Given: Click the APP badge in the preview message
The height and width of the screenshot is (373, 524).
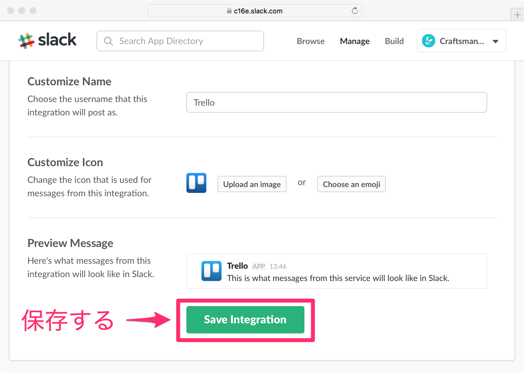Looking at the screenshot, I should tap(259, 266).
